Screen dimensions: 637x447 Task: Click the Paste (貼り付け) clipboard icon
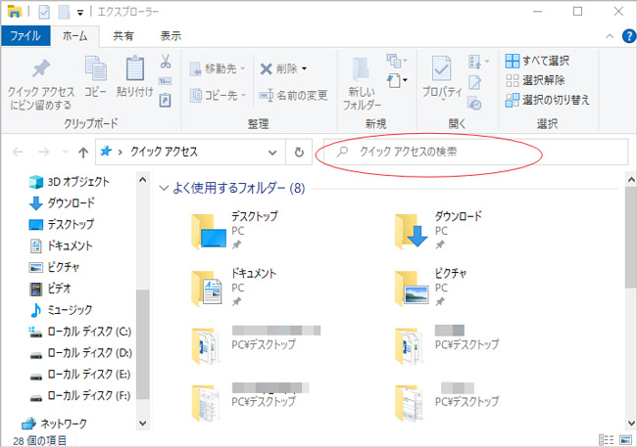[135, 67]
